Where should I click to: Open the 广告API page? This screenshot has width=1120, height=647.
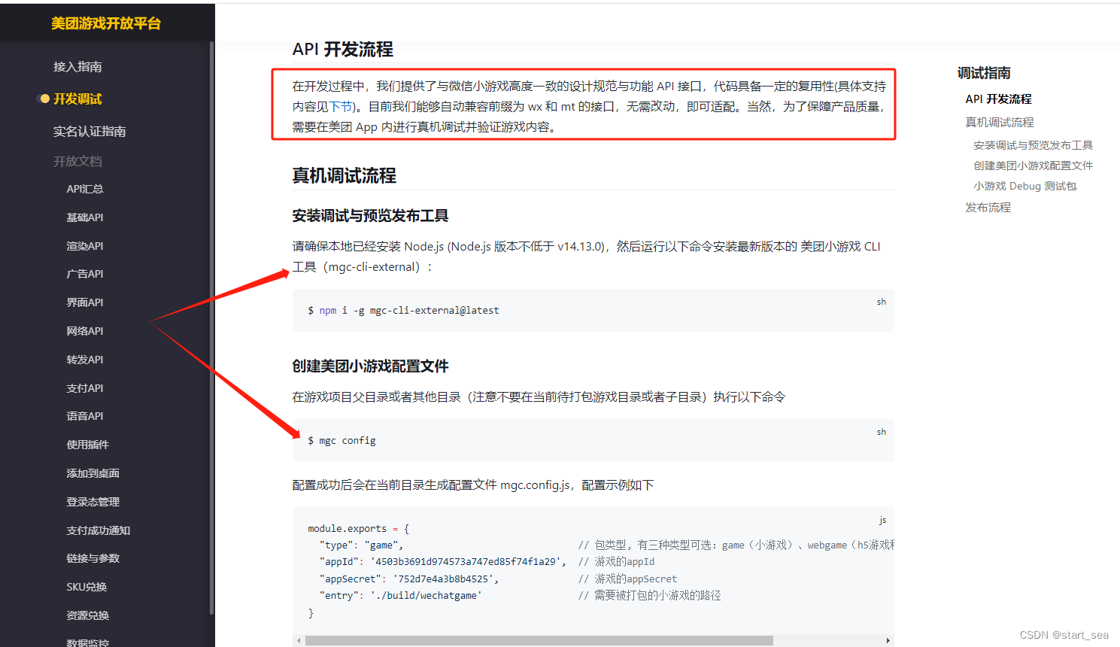(85, 274)
